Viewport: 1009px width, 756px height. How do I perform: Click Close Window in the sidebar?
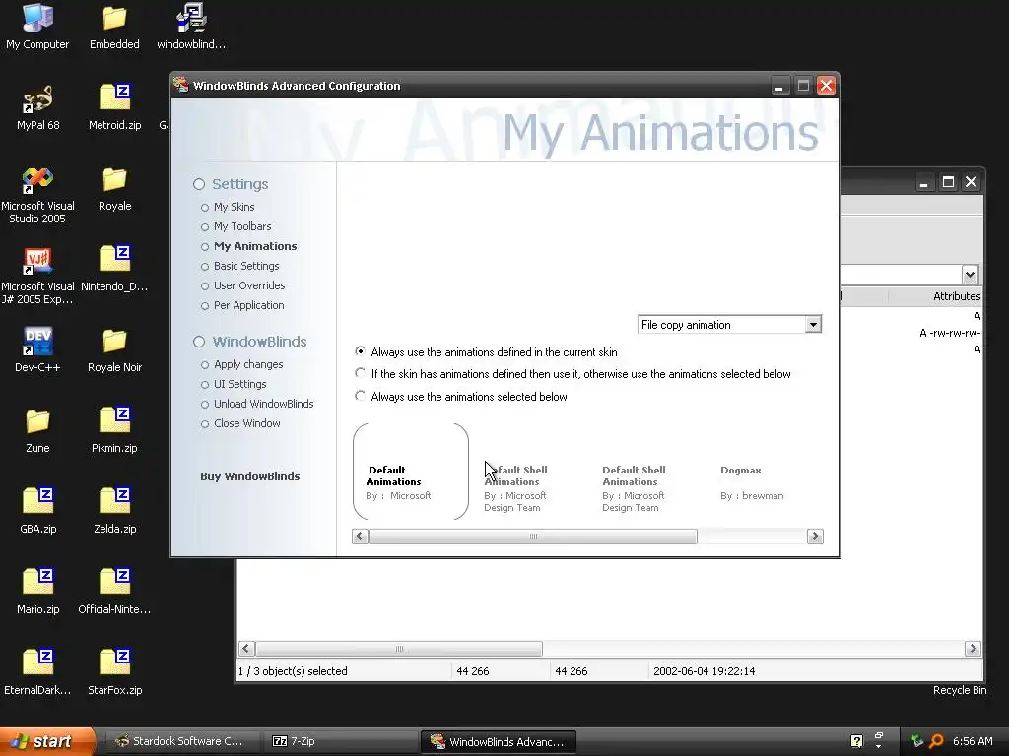[x=247, y=423]
